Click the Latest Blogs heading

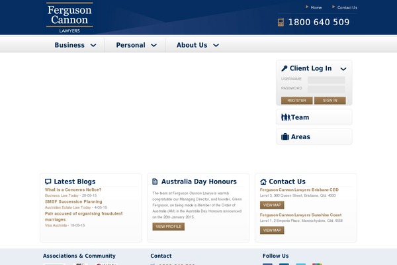(x=75, y=182)
